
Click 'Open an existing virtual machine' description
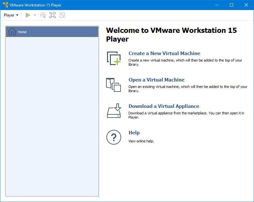(x=188, y=89)
